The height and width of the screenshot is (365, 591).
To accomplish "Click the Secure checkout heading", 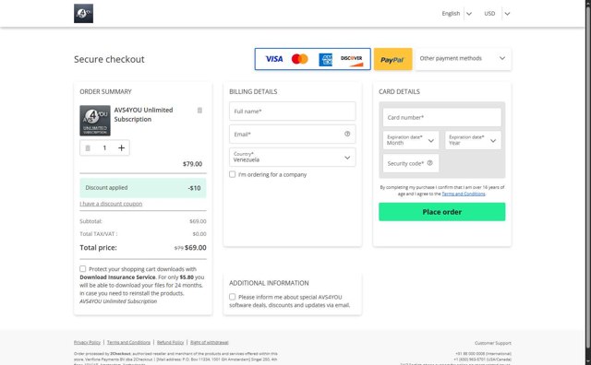I will (x=109, y=60).
